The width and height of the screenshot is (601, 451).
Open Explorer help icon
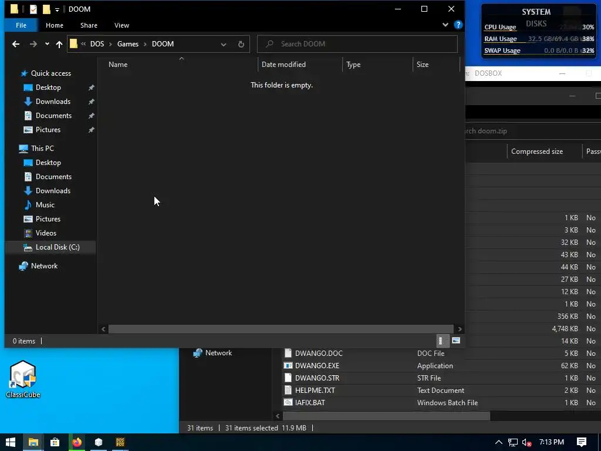click(458, 25)
